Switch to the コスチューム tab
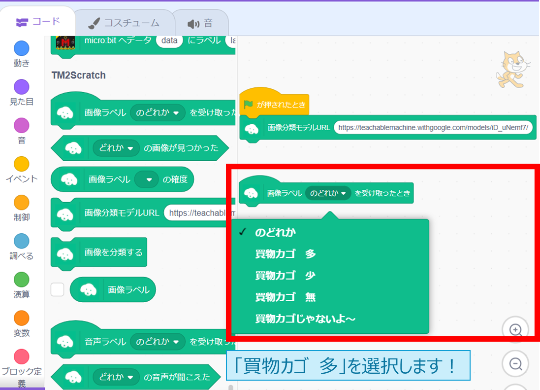Screen dimensions: 540x390 124,22
